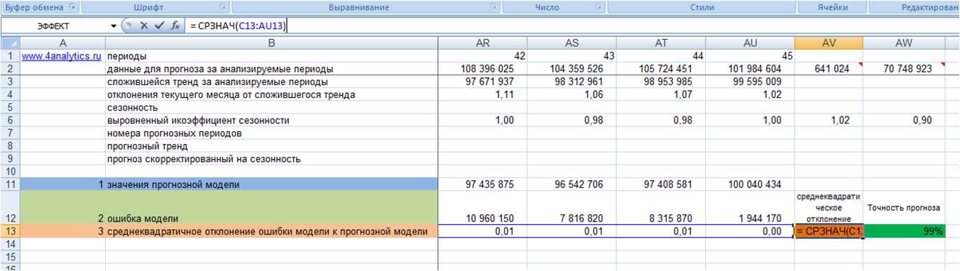Click period number 42 cell
960x271 pixels.
(483, 55)
